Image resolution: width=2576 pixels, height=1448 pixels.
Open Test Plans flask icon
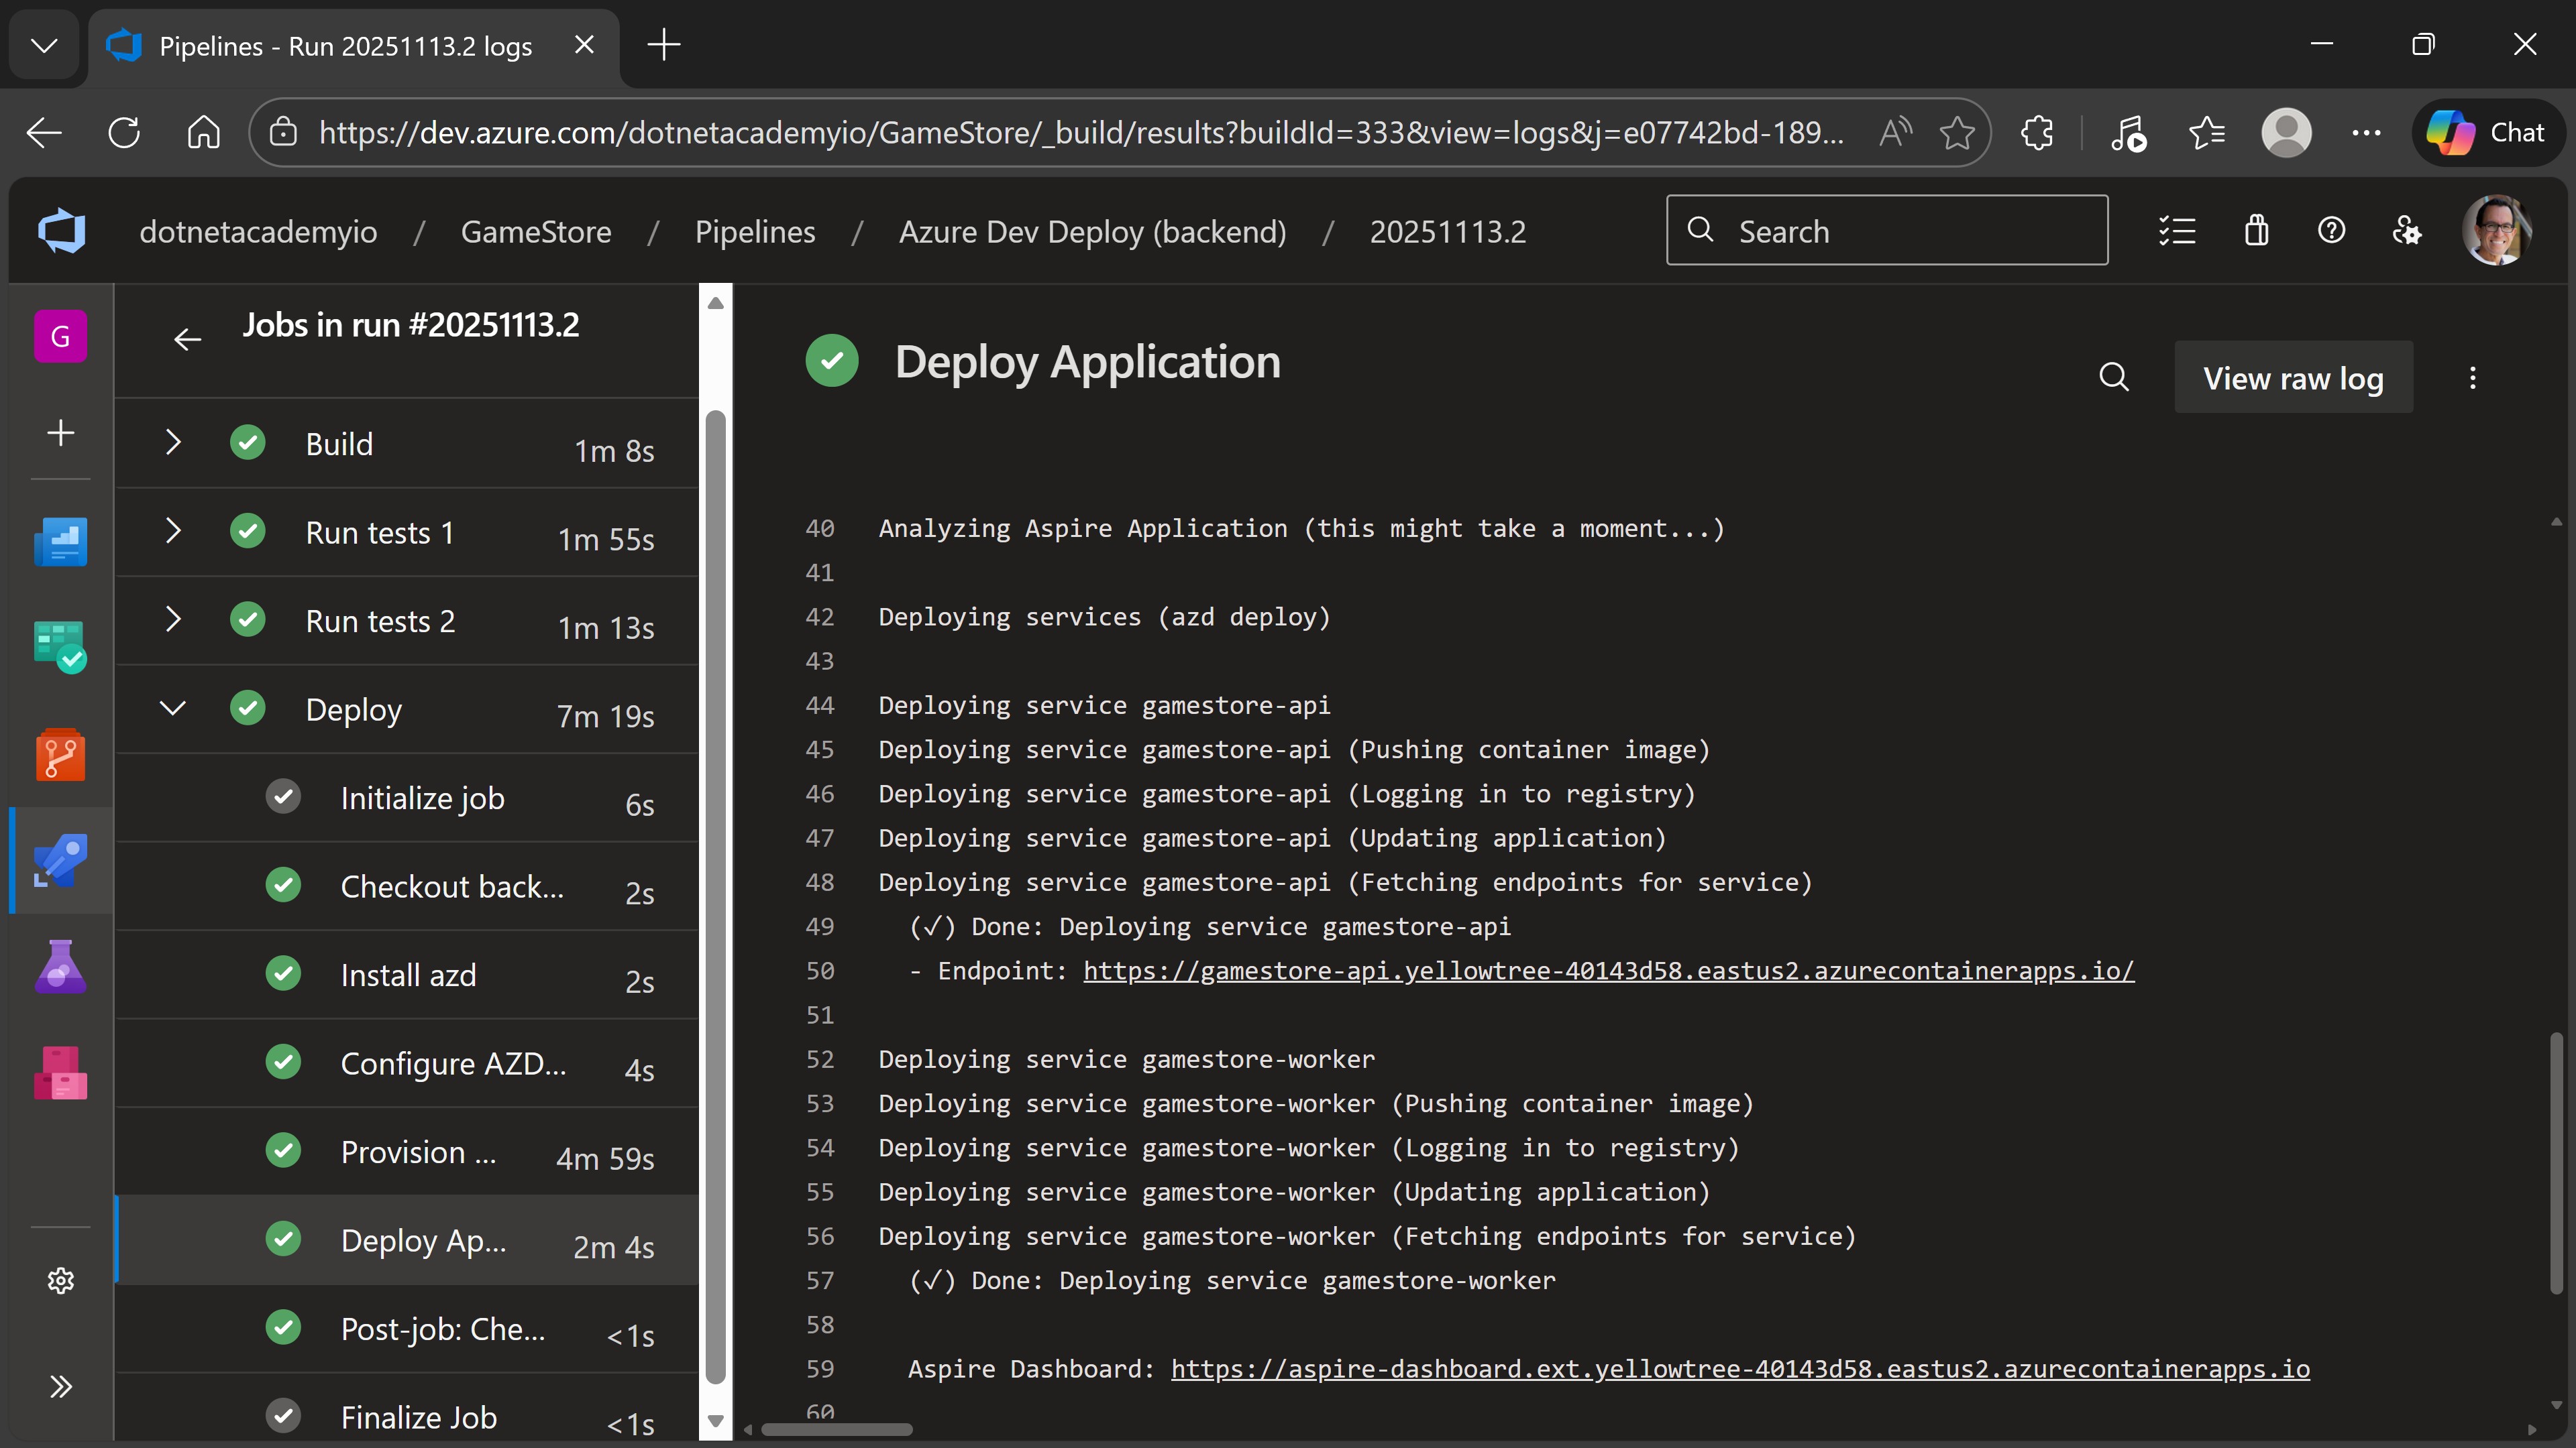pos(60,966)
